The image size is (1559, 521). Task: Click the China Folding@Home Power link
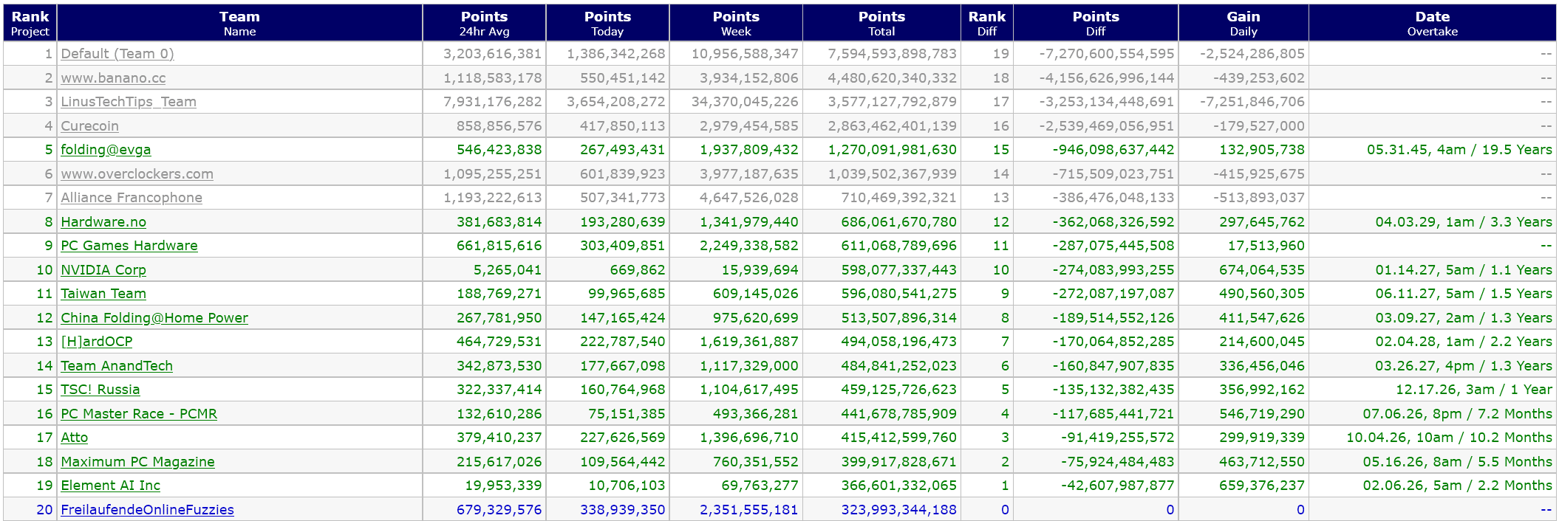point(154,318)
